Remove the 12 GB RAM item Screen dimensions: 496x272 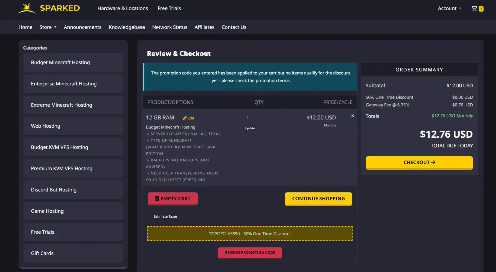353,116
